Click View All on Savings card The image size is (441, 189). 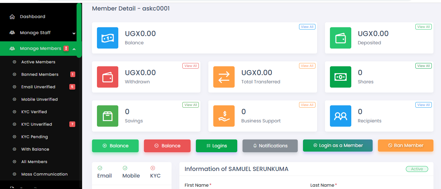click(x=191, y=105)
